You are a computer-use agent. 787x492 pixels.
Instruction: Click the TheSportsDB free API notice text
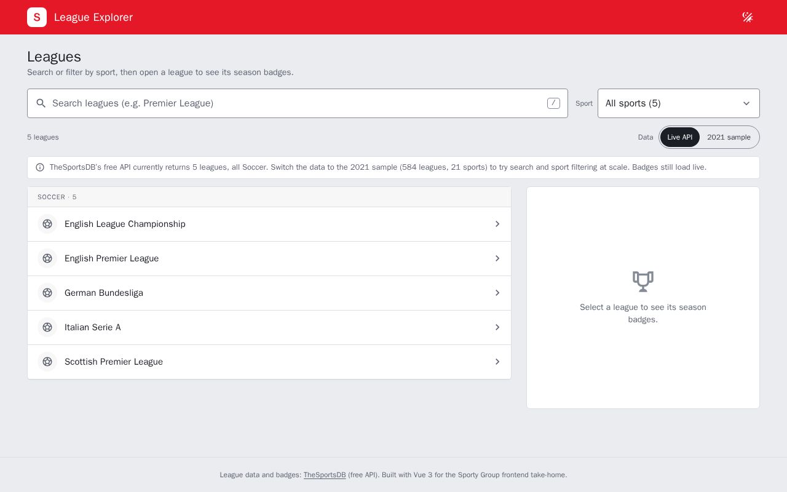[378, 167]
